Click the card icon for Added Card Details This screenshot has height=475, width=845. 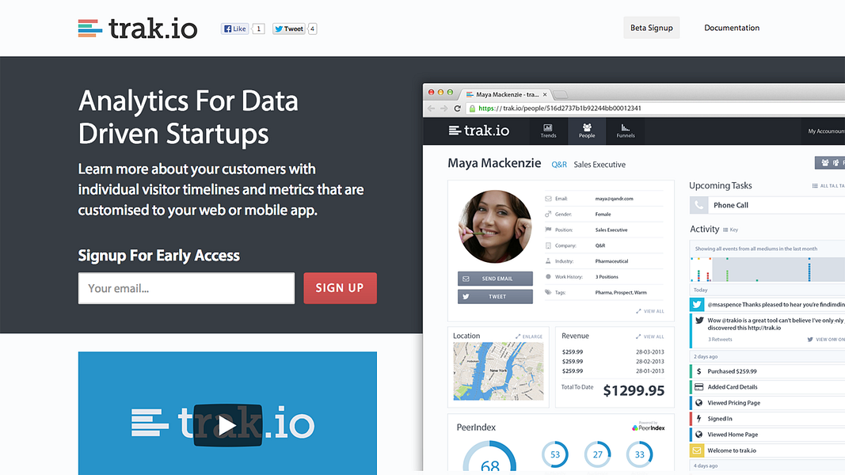(x=699, y=387)
